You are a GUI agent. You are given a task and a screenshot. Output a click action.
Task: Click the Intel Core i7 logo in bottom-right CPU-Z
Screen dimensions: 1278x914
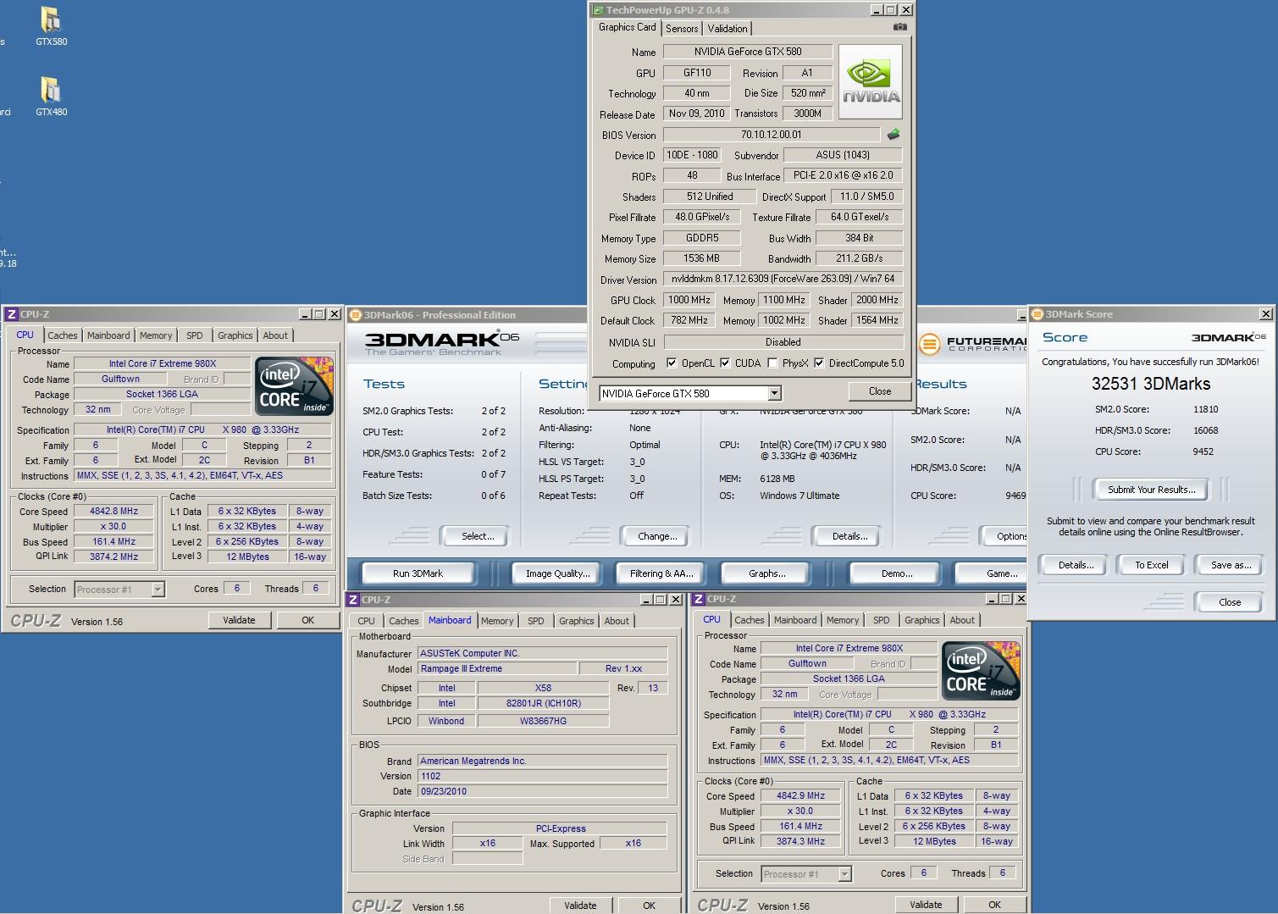tap(981, 671)
